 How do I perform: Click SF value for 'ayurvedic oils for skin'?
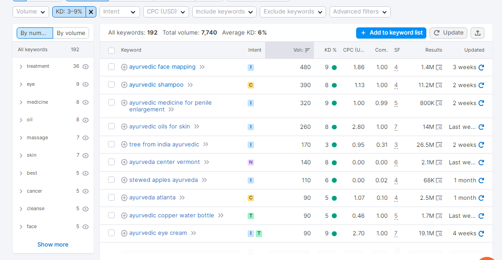click(396, 127)
